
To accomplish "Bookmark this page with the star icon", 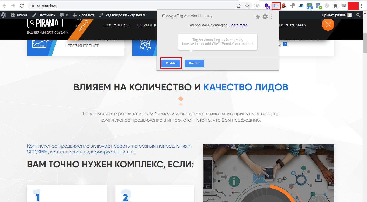I will click(x=247, y=6).
